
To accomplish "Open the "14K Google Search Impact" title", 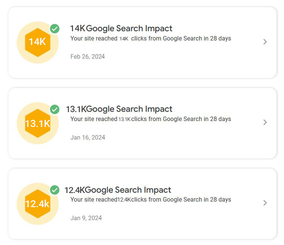I will click(x=121, y=29).
